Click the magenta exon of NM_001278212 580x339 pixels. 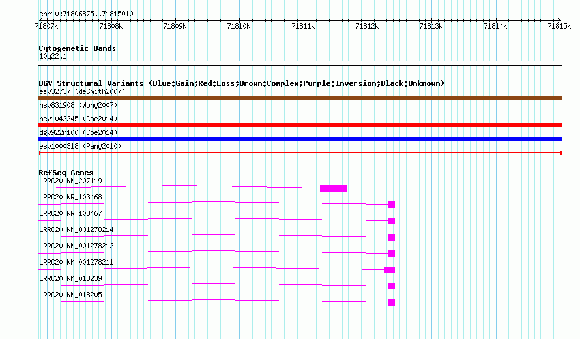[x=392, y=254]
